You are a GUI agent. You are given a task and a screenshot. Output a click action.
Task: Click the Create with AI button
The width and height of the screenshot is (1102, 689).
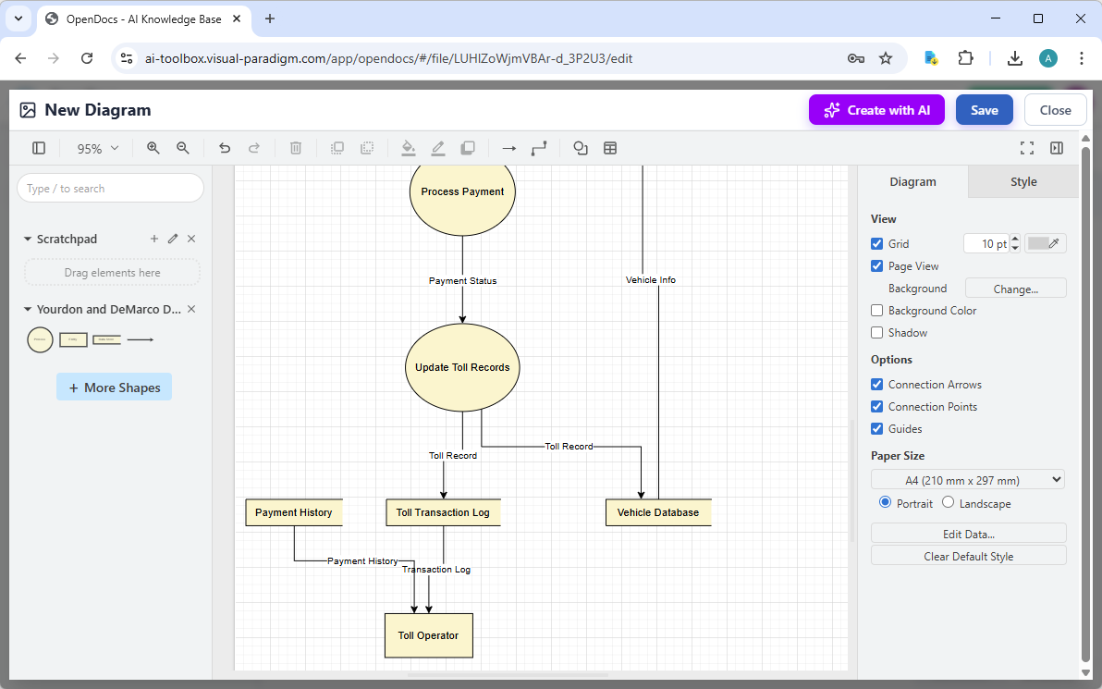click(876, 109)
